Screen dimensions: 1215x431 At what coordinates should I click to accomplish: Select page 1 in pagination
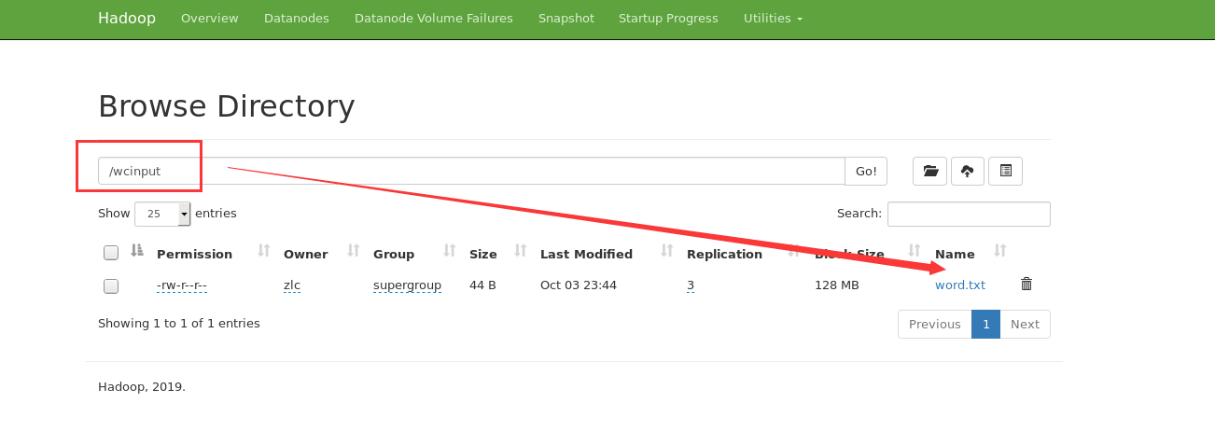[x=985, y=325]
